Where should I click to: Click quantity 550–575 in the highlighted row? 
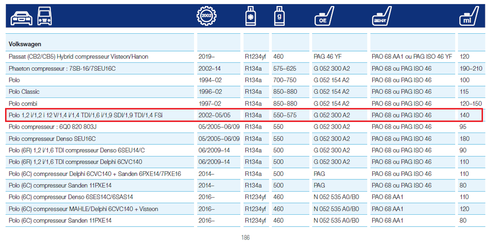285,115
